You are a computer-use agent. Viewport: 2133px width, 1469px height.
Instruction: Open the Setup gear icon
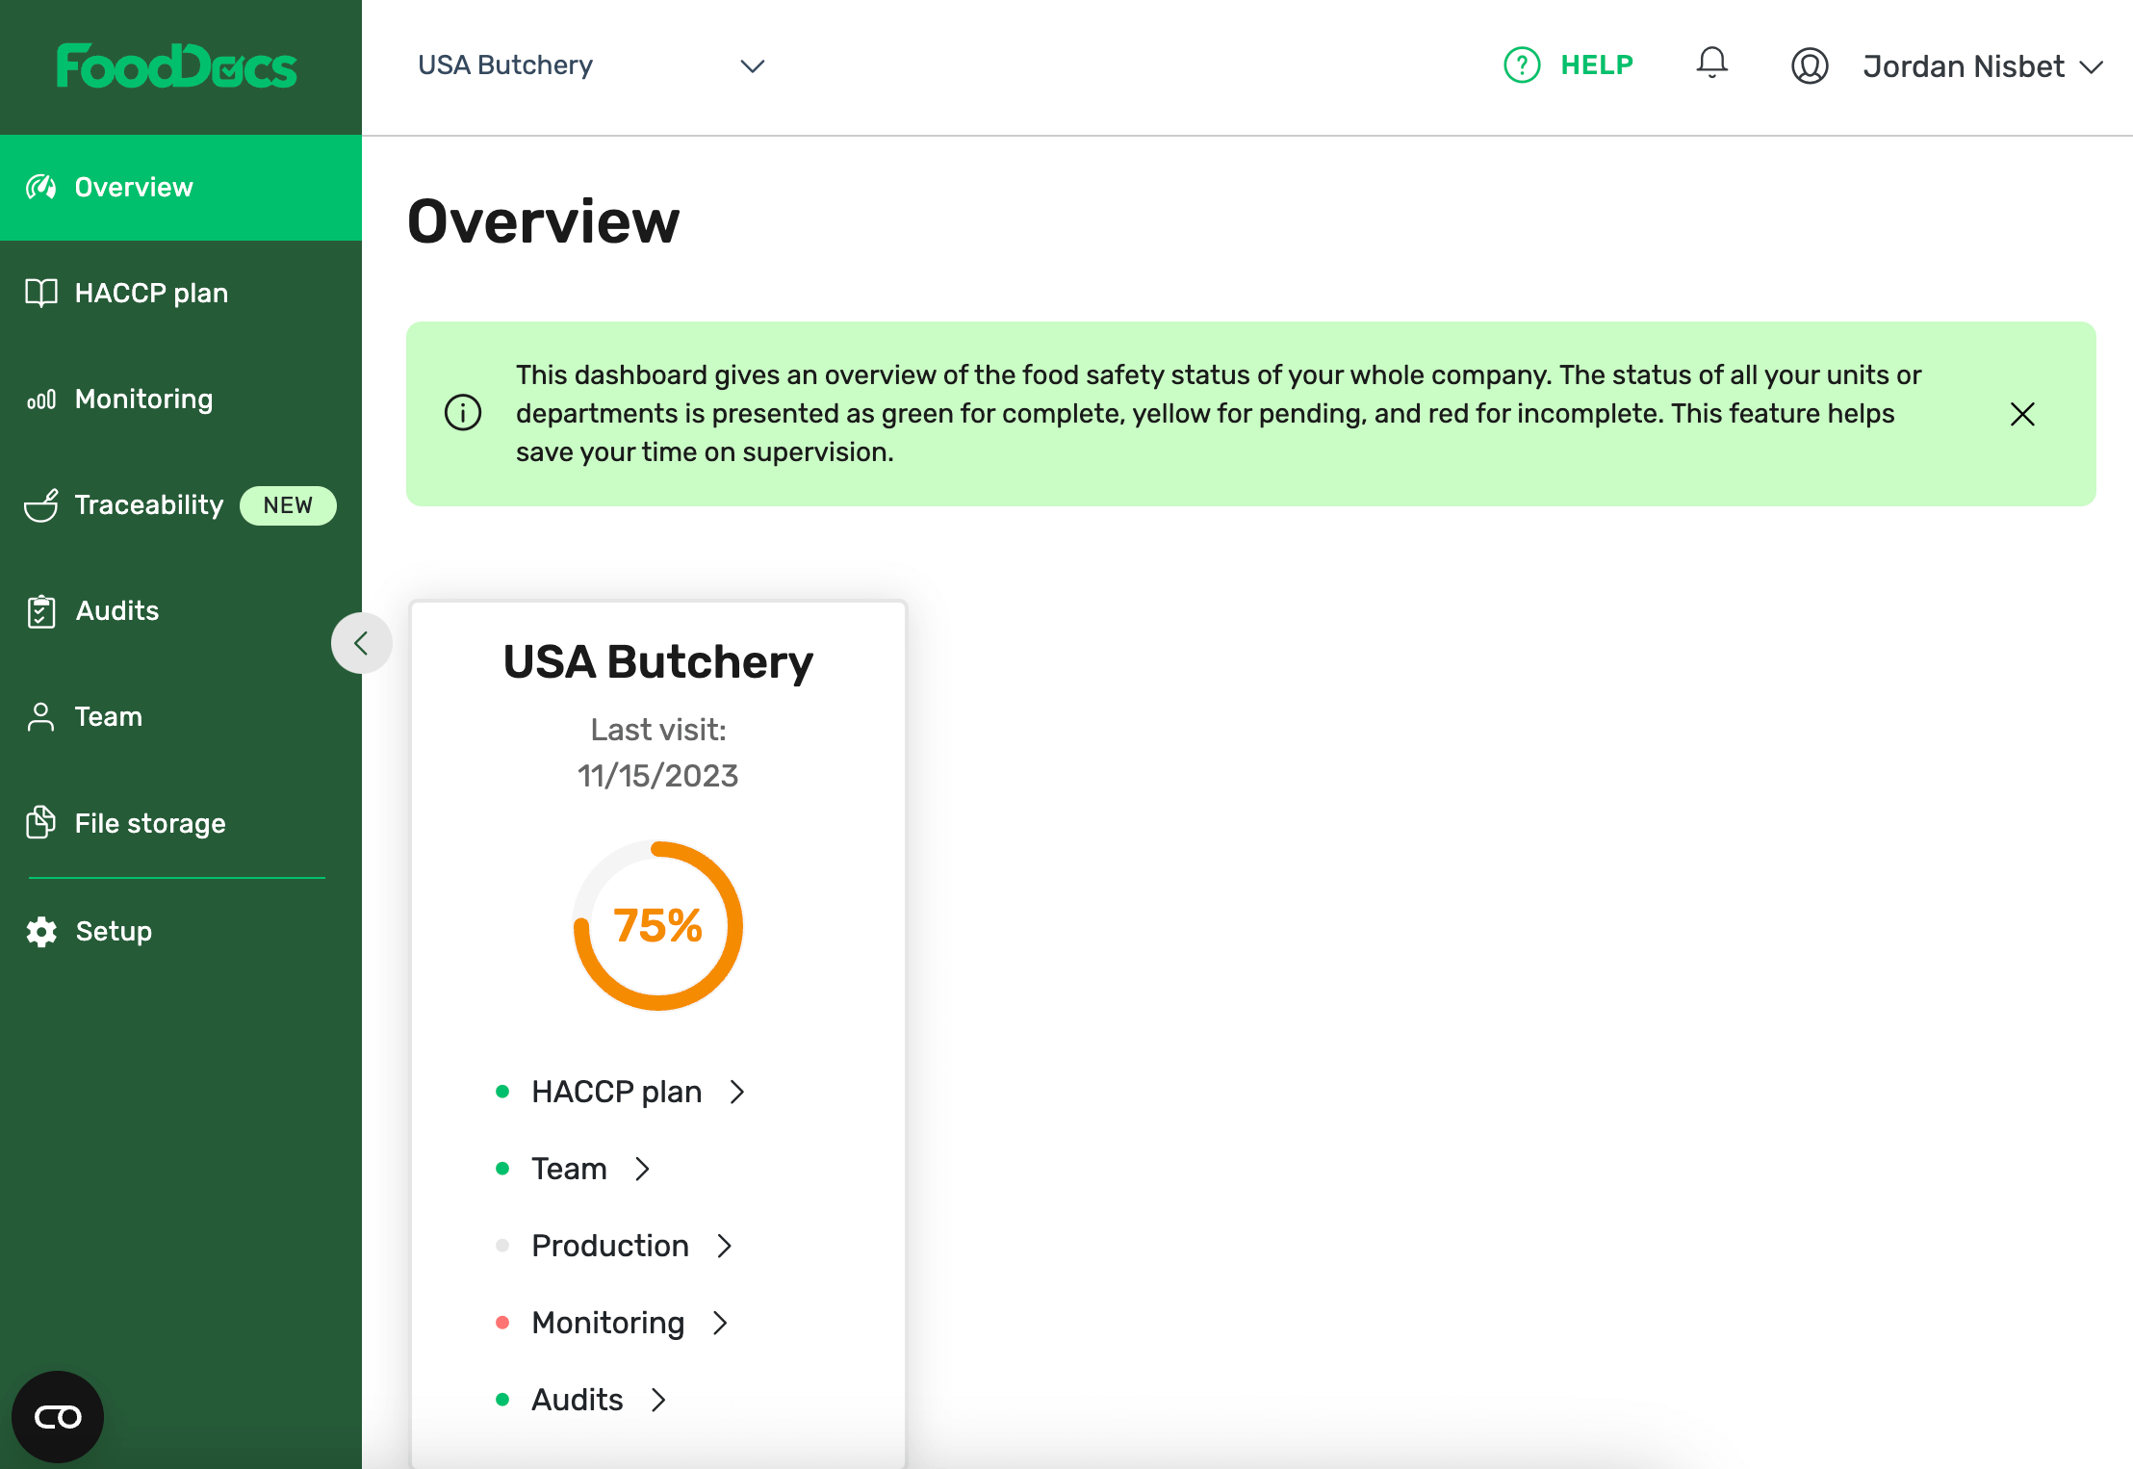pyautogui.click(x=40, y=931)
